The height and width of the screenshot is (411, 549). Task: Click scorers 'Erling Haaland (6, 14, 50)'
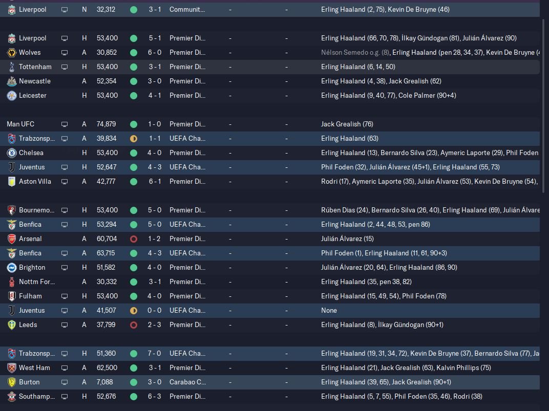pyautogui.click(x=358, y=67)
